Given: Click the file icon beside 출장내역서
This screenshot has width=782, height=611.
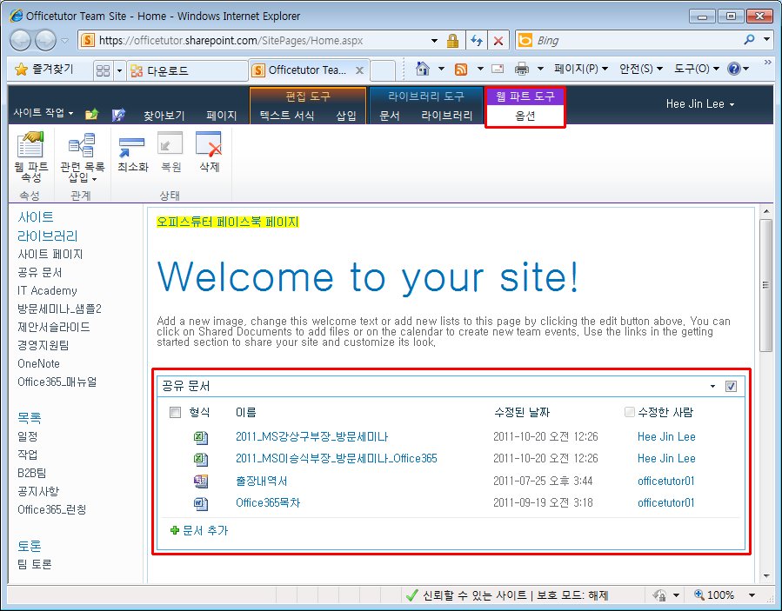Looking at the screenshot, I should pos(200,481).
